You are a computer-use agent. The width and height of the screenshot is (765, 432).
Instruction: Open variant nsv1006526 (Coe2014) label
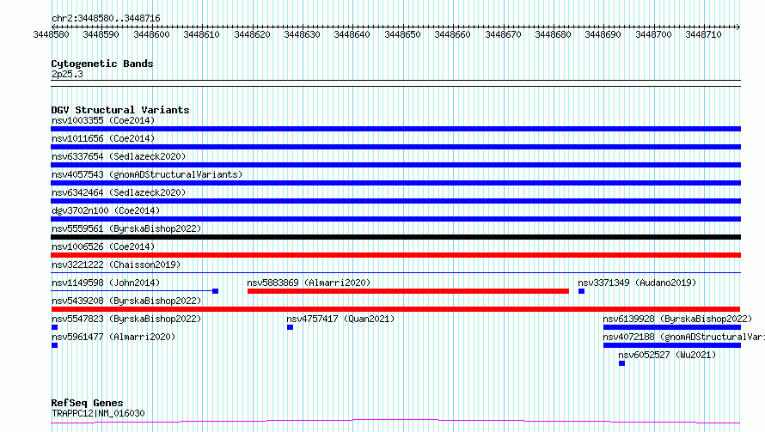[x=103, y=246]
